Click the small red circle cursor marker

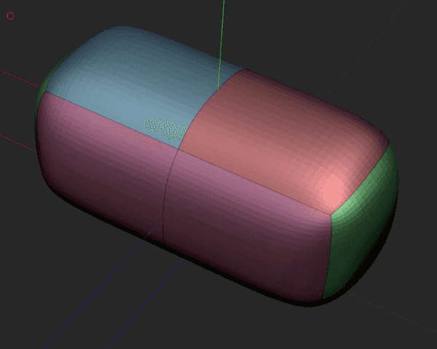[10, 16]
